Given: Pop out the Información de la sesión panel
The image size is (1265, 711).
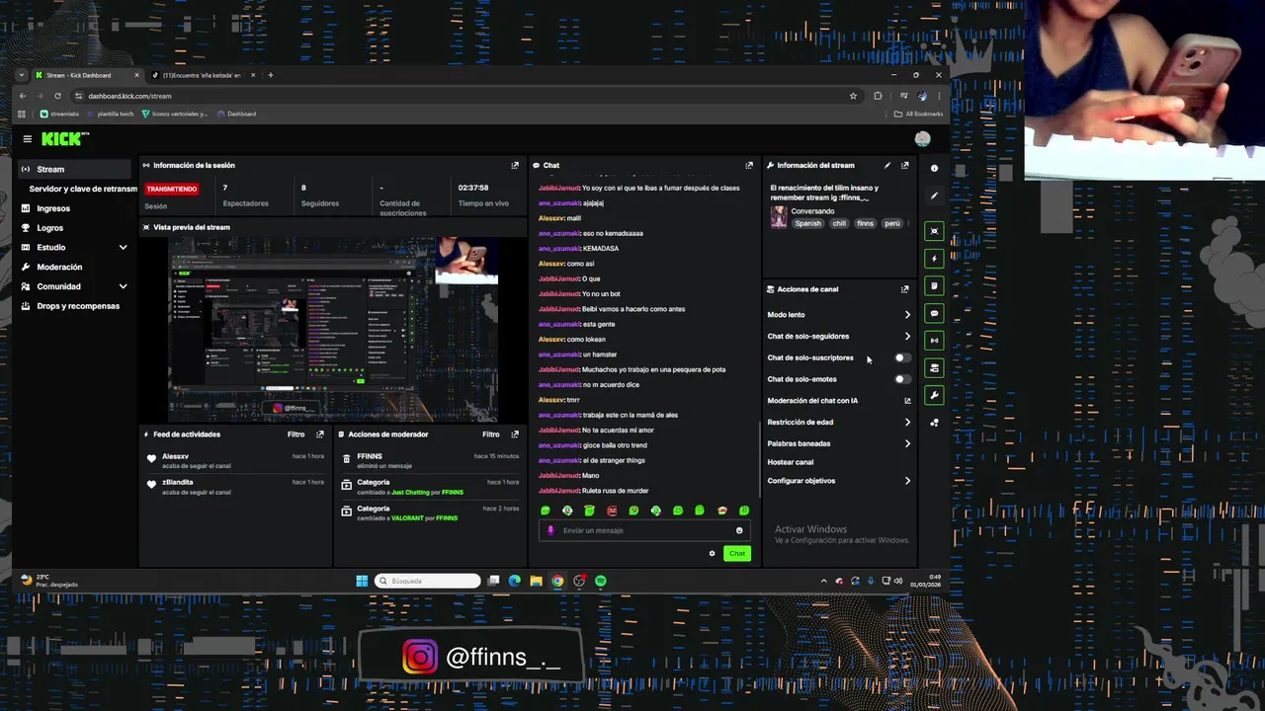Looking at the screenshot, I should [515, 165].
